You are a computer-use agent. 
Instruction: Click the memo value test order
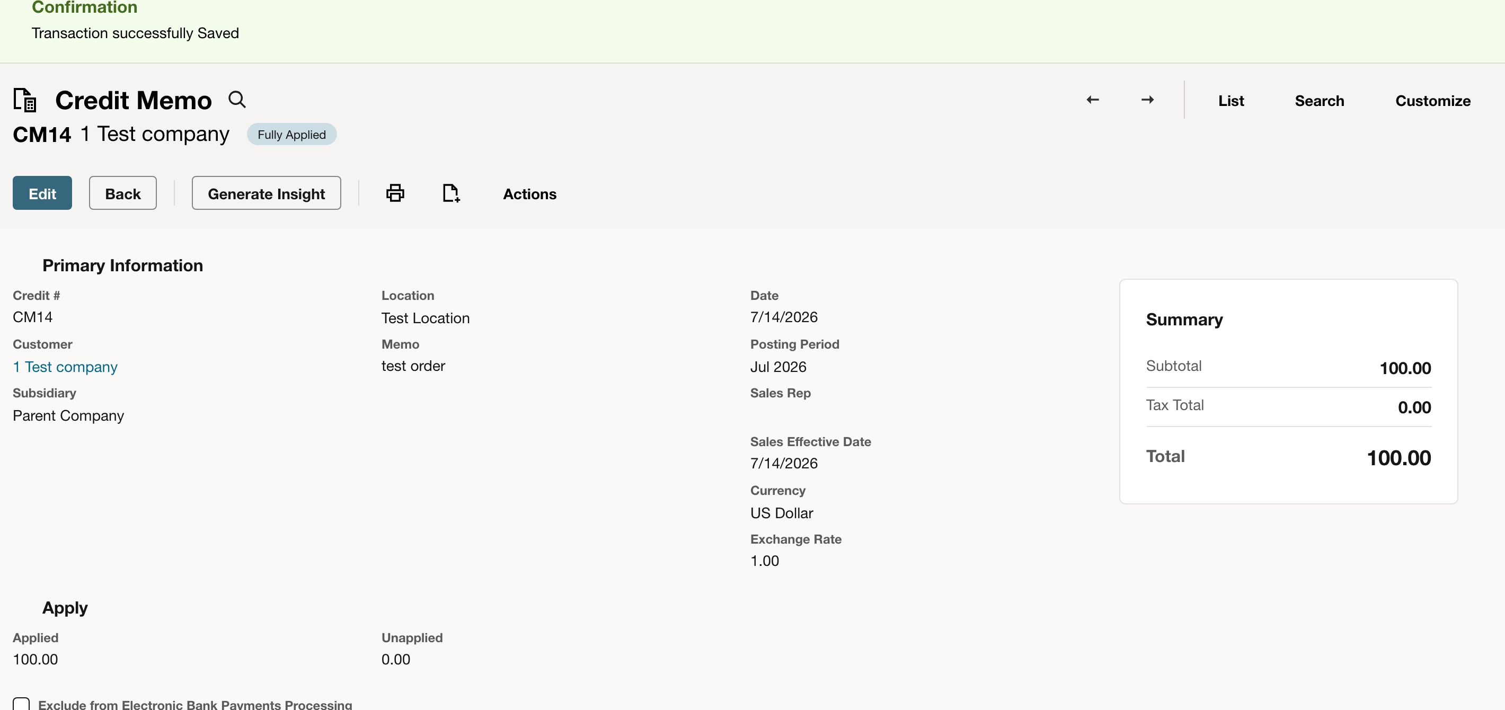click(x=413, y=366)
